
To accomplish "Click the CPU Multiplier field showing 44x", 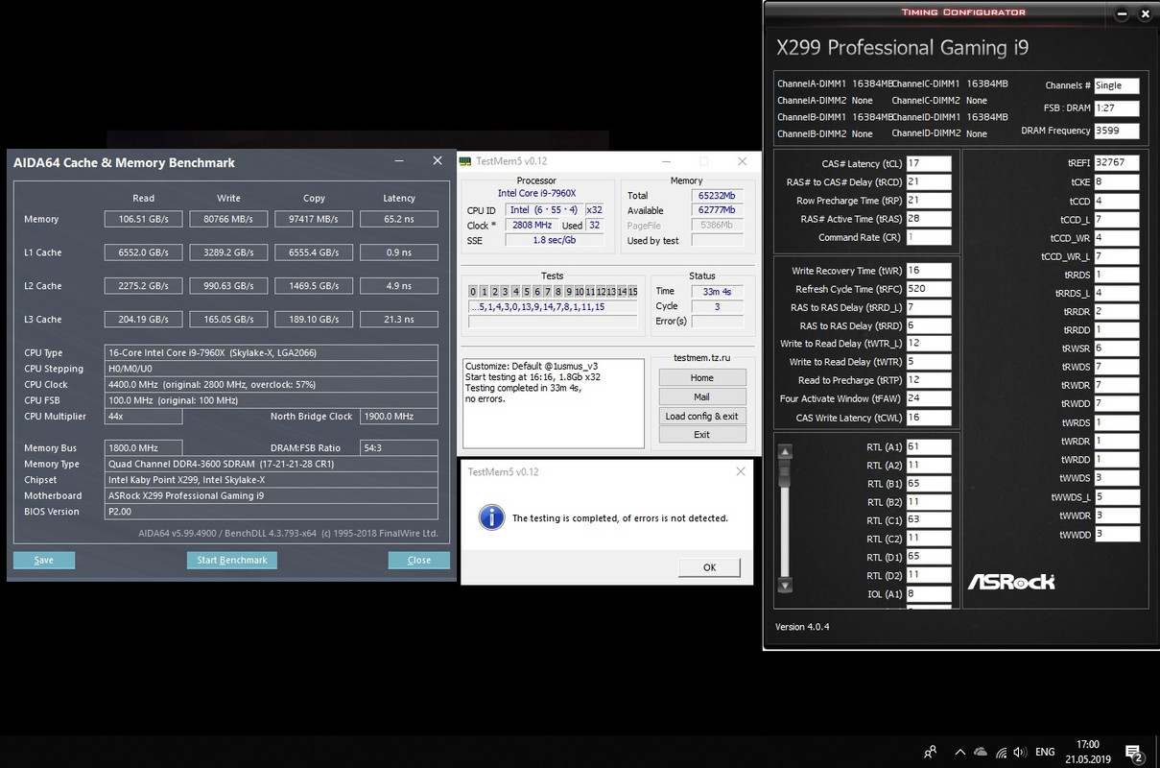I will click(x=143, y=417).
